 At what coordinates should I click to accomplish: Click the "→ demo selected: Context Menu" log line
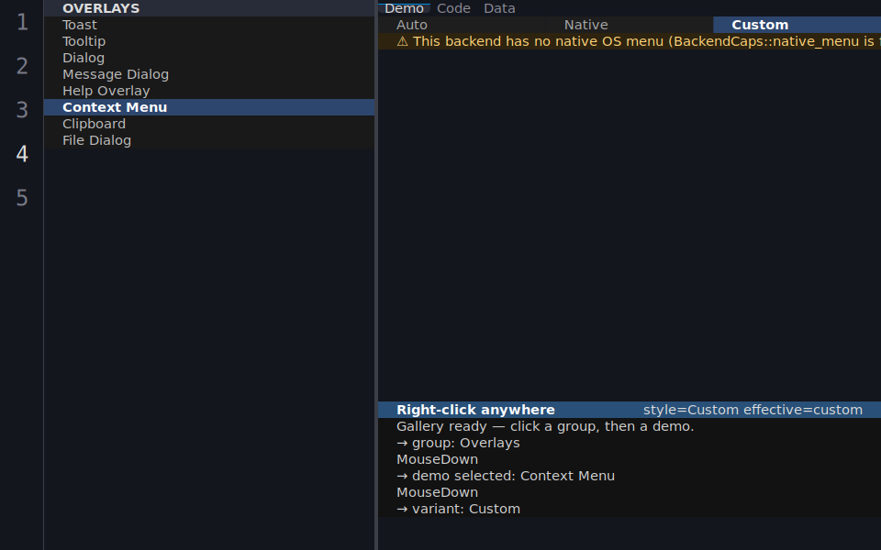pos(630,476)
